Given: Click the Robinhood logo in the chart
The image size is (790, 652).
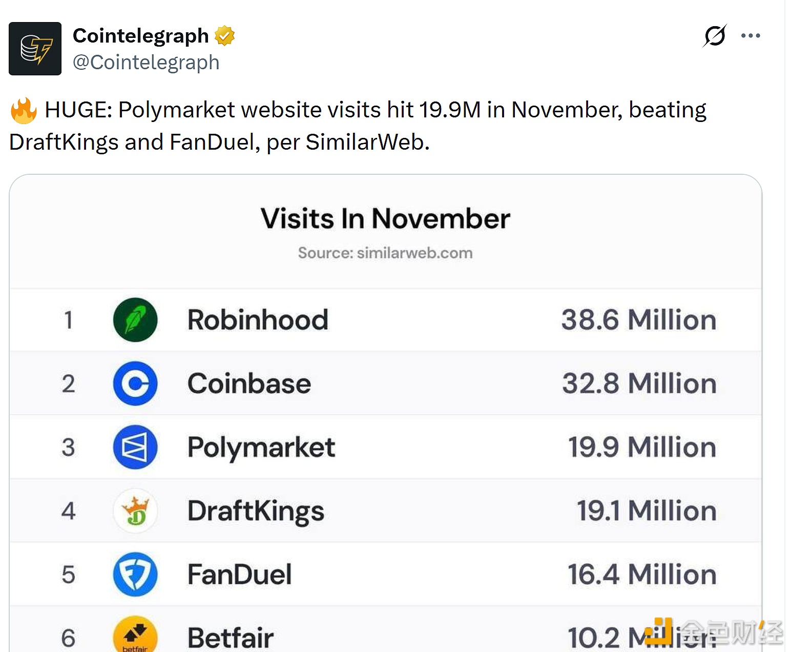Looking at the screenshot, I should coord(135,319).
